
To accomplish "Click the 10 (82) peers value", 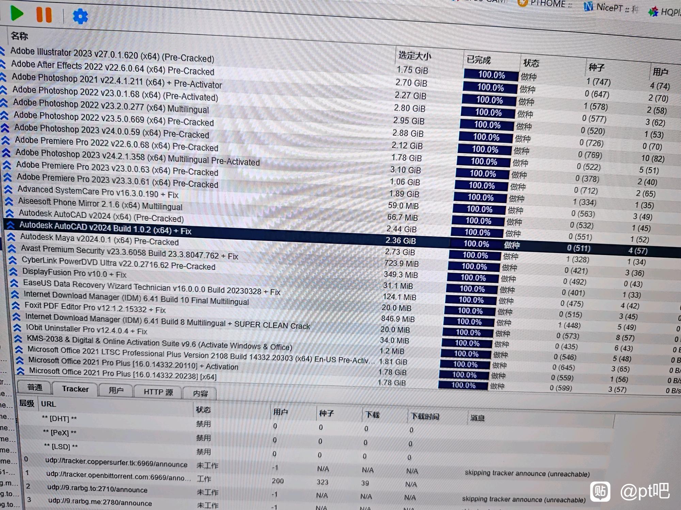I will 653,158.
